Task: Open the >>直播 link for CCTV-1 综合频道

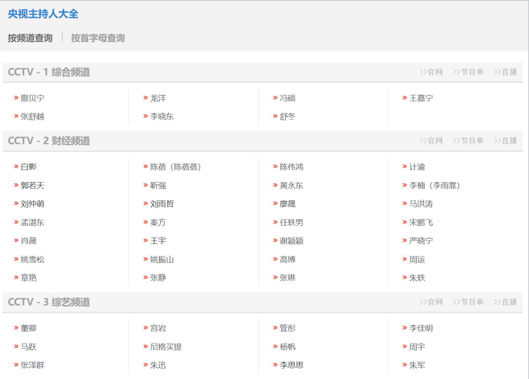Action: (505, 72)
